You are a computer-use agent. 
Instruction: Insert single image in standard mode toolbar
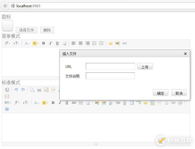click(97, 103)
